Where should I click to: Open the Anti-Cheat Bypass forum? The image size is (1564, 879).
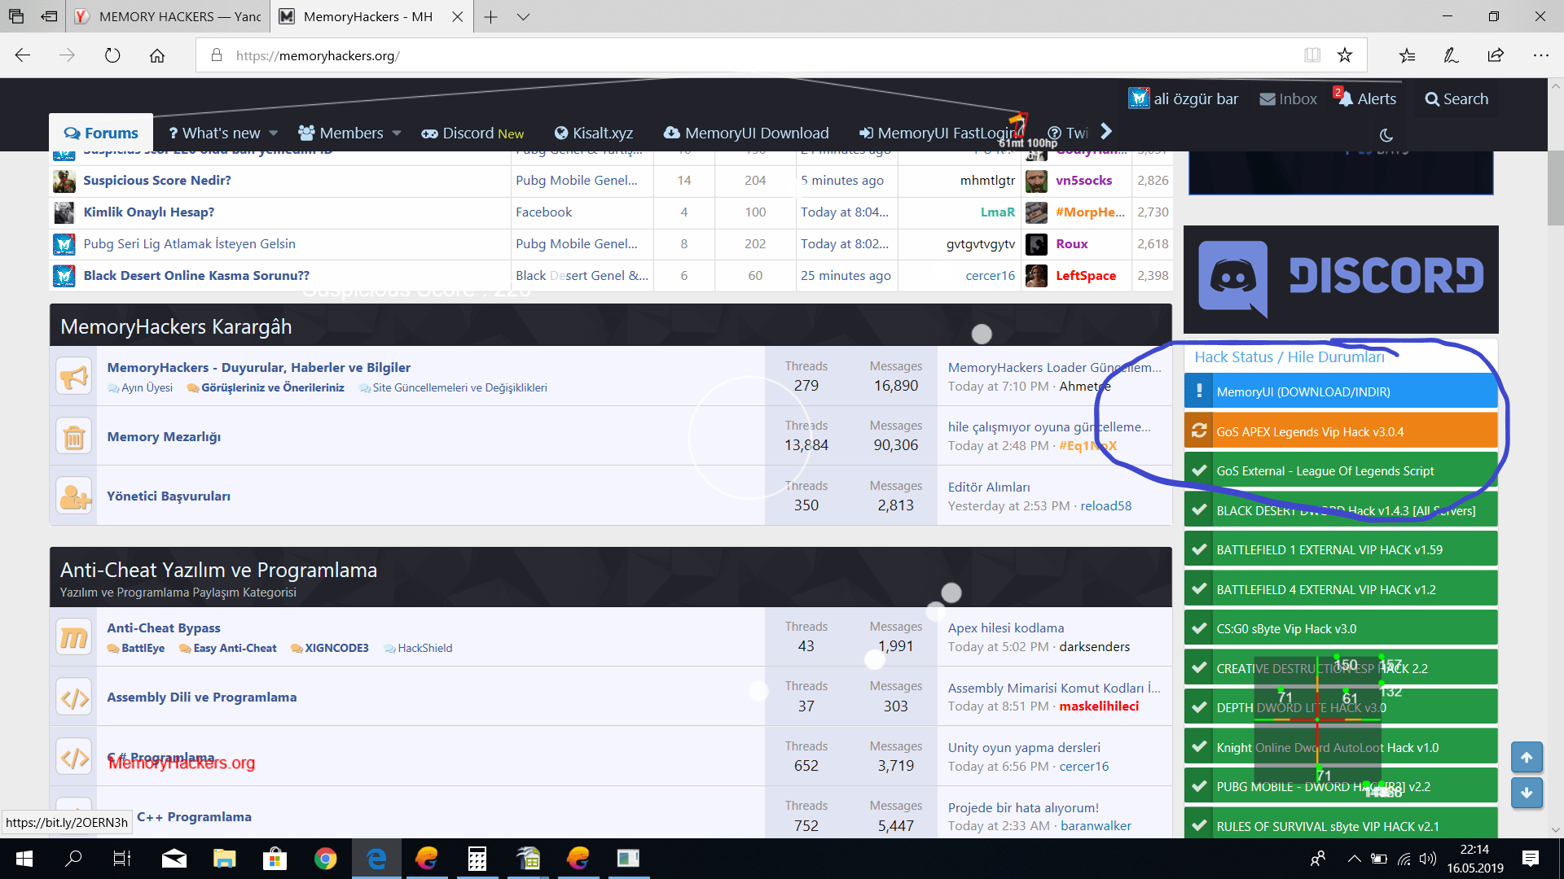point(164,628)
